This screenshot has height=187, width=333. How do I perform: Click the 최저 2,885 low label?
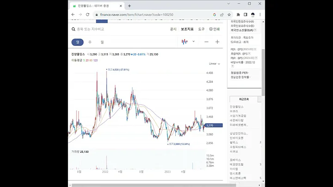179,144
